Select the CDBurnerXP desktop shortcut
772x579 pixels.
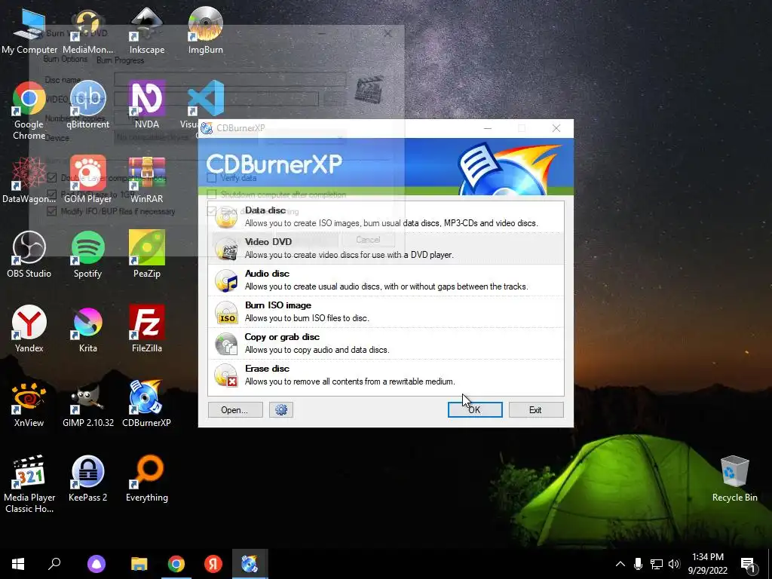(x=147, y=404)
